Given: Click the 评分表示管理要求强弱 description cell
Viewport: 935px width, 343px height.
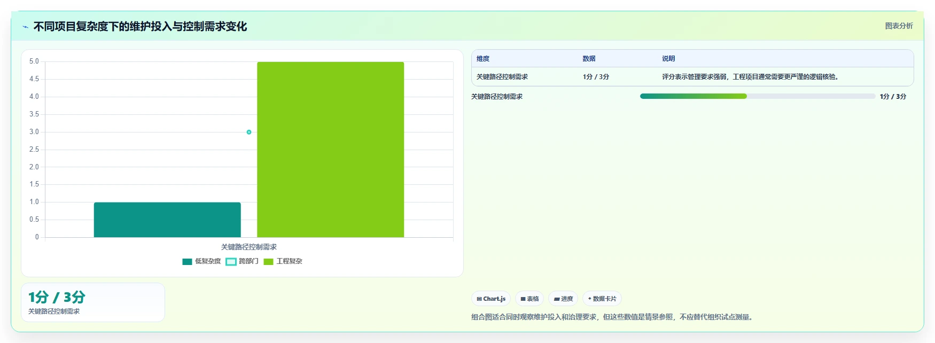Looking at the screenshot, I should pyautogui.click(x=751, y=77).
